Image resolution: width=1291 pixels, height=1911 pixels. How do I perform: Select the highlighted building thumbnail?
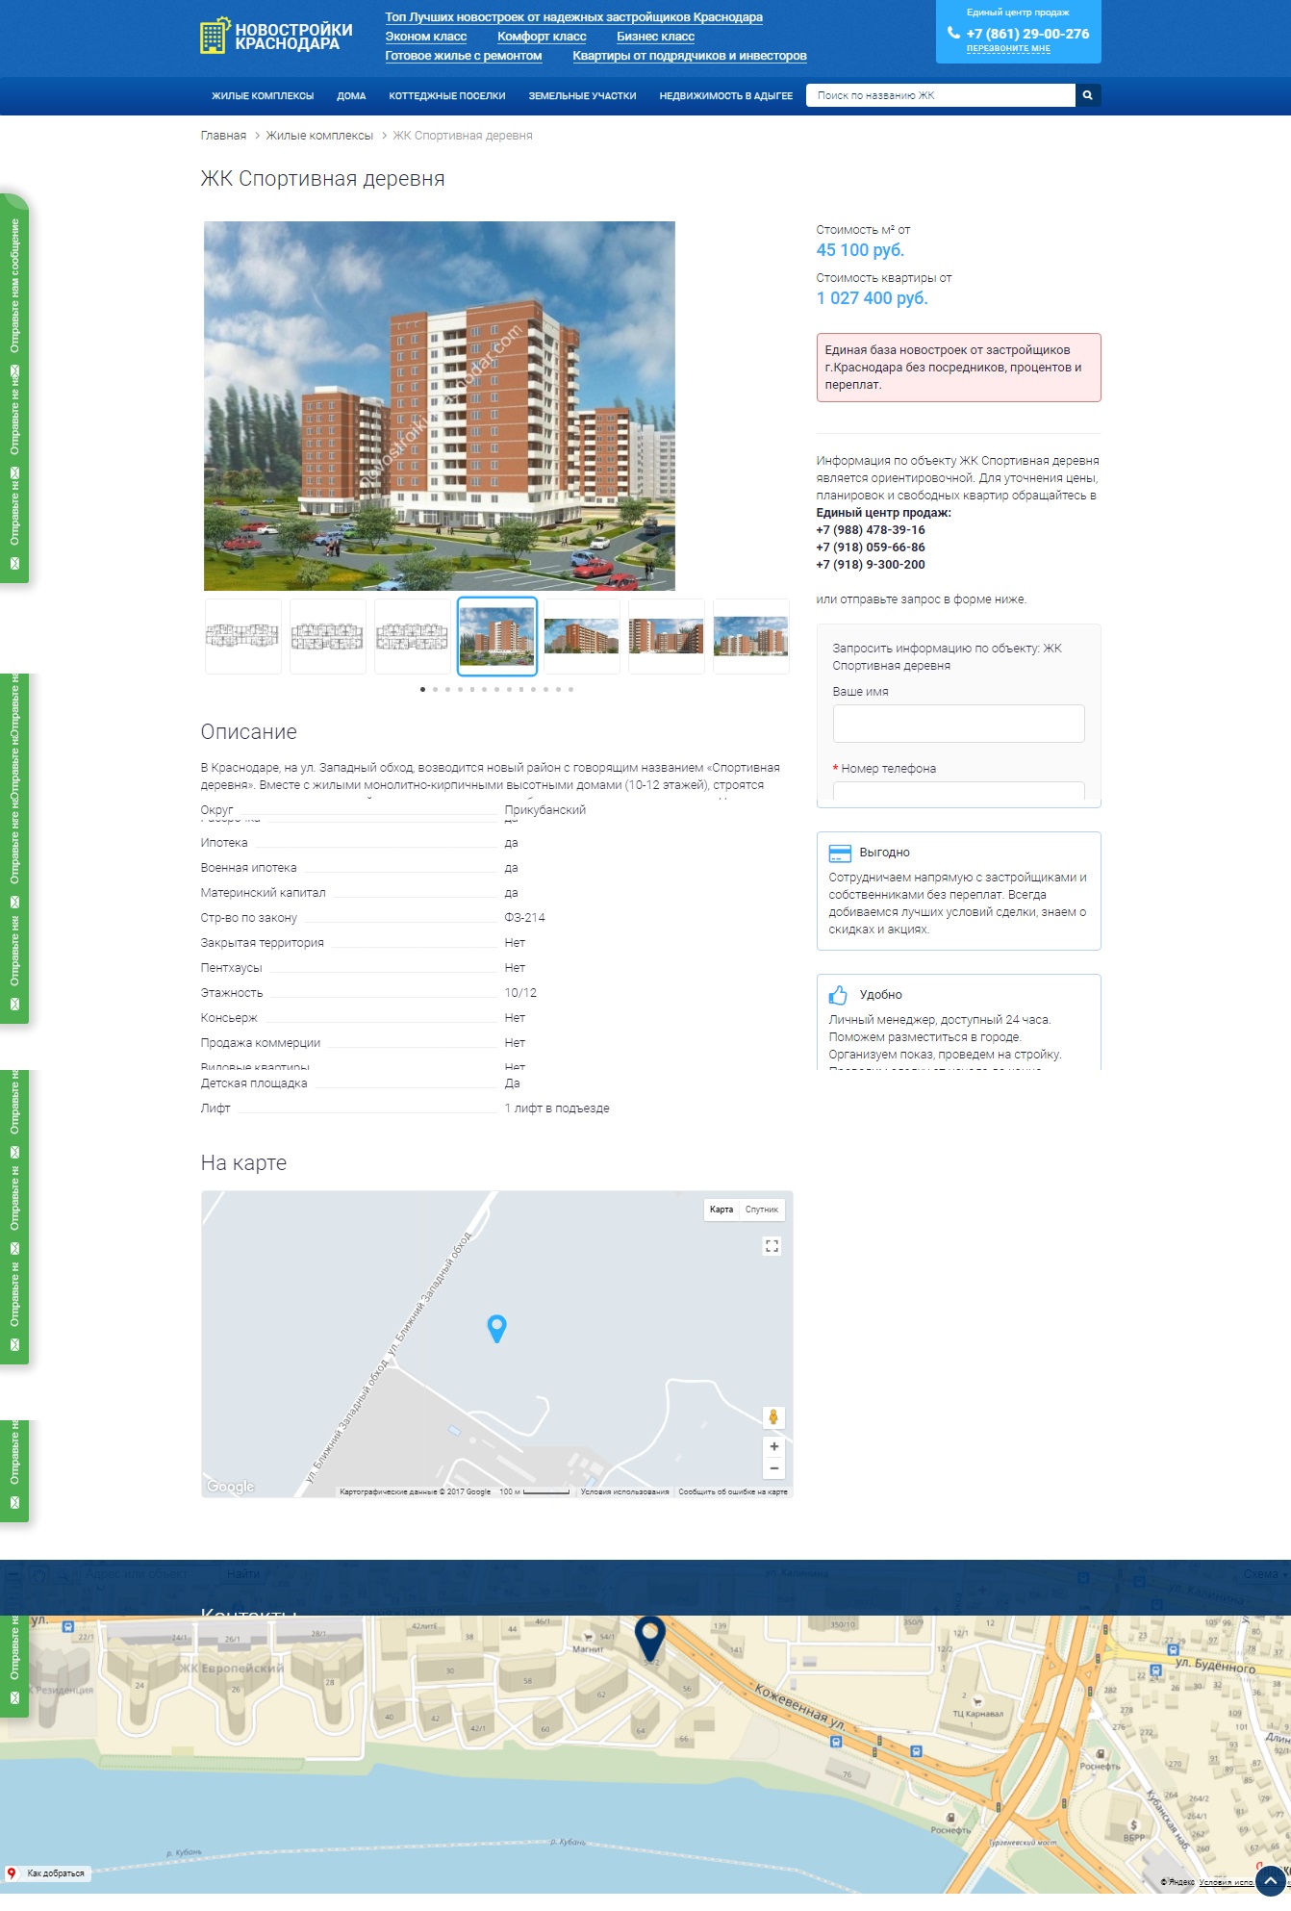(x=497, y=636)
